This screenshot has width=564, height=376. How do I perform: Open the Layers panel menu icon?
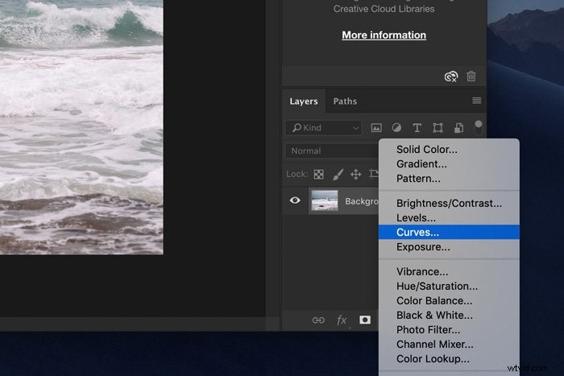point(477,101)
